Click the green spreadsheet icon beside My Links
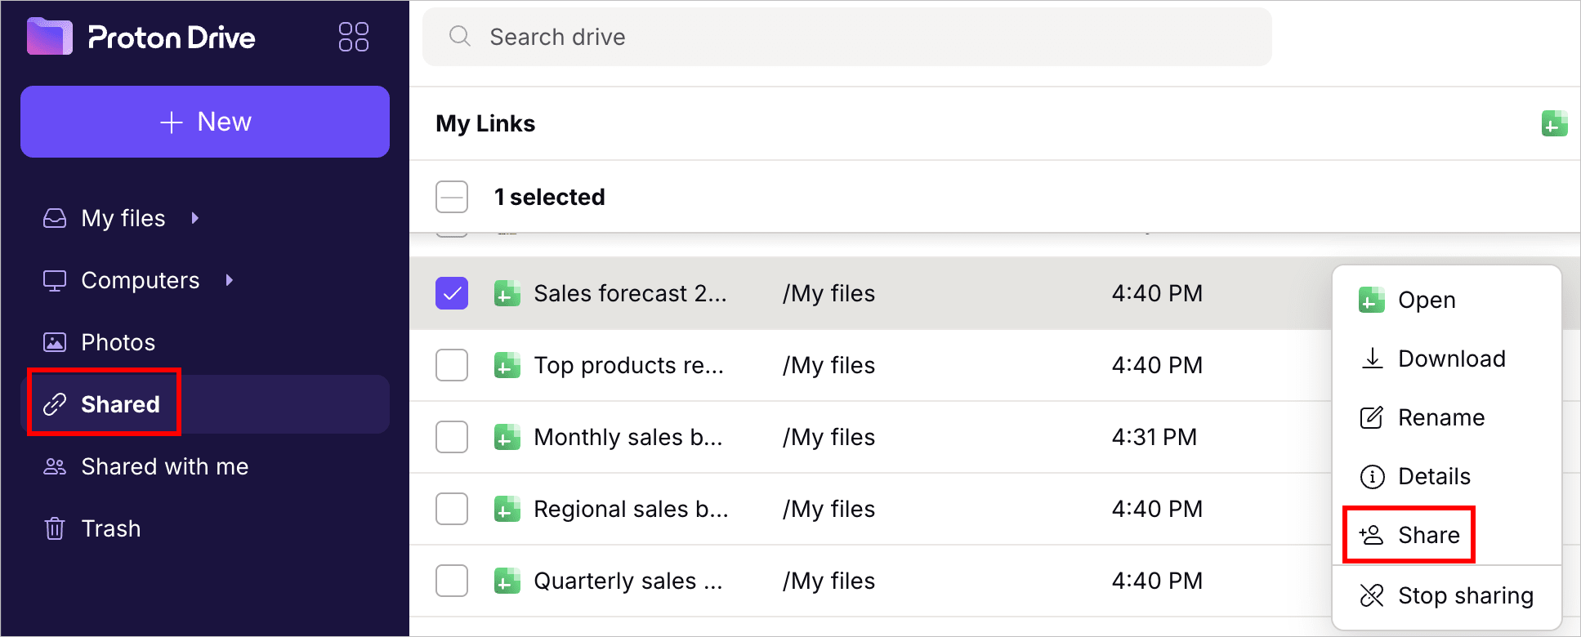Viewport: 1581px width, 637px height. 1555,122
